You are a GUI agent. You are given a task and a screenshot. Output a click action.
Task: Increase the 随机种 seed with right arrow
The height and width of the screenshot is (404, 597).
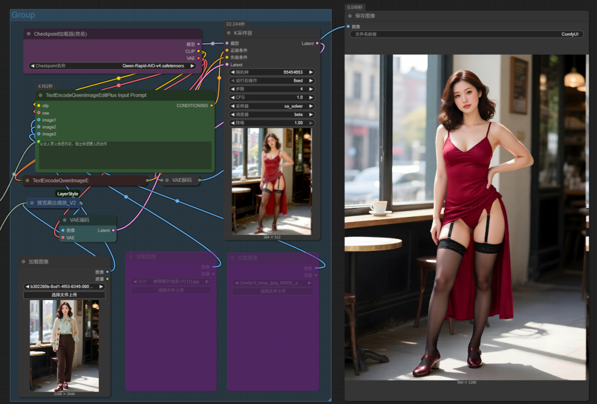tap(311, 72)
